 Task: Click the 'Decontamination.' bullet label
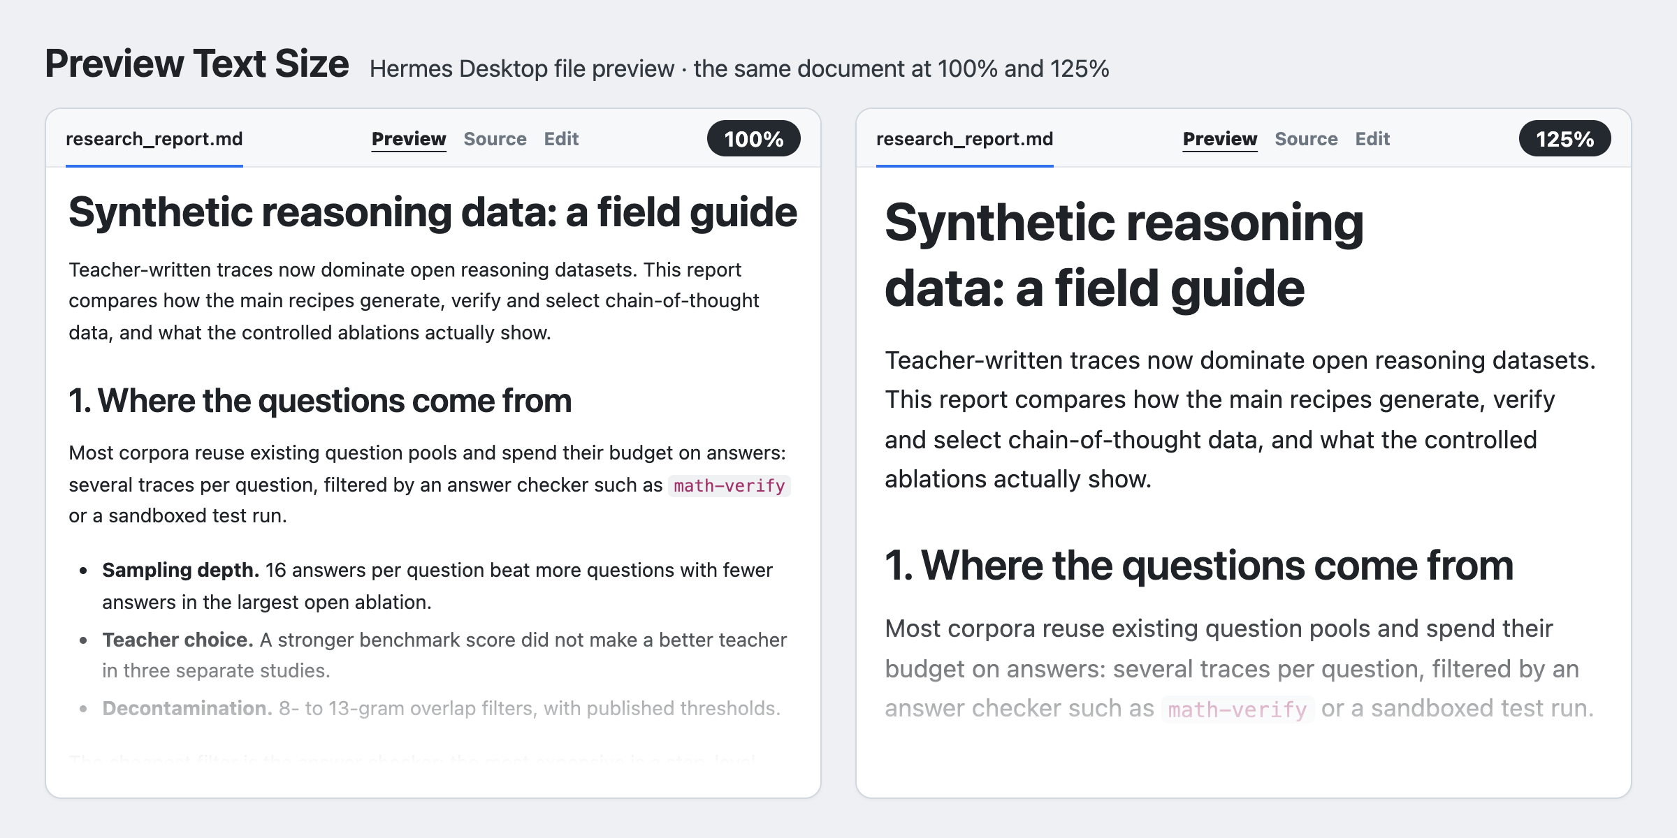187,708
